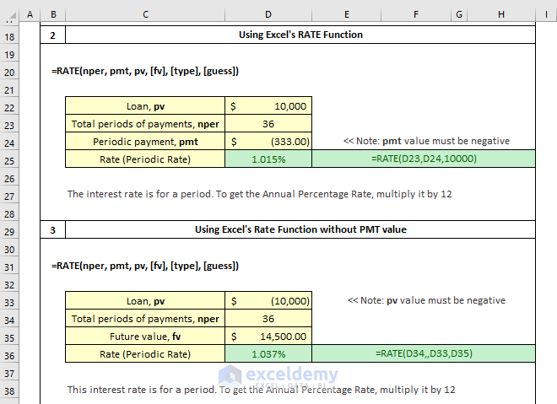Click RATE syntax text in row 31
557x404 pixels.
[145, 266]
